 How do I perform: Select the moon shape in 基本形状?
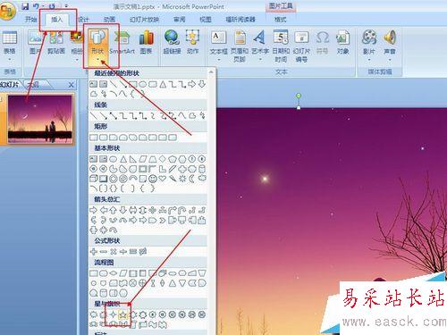tap(192, 179)
